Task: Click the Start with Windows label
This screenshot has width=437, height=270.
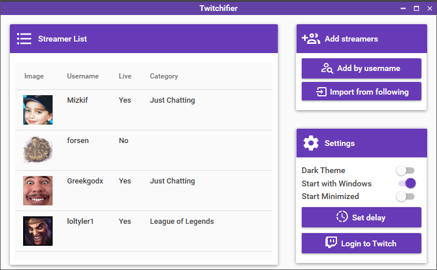Action: pos(336,183)
